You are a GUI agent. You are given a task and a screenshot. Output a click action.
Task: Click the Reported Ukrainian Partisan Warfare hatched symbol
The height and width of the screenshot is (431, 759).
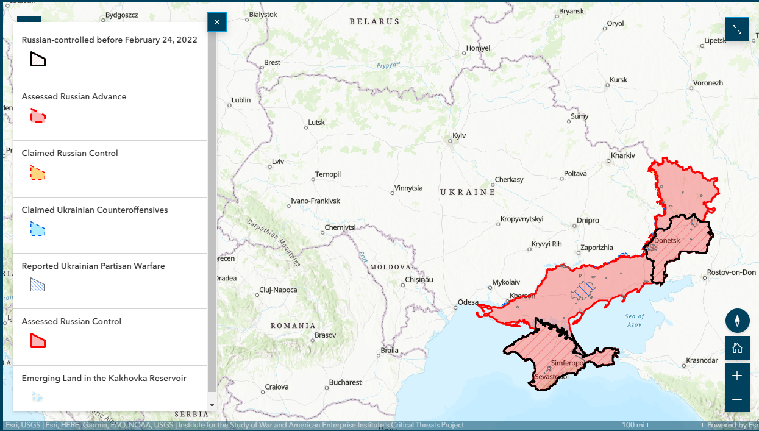(x=38, y=285)
